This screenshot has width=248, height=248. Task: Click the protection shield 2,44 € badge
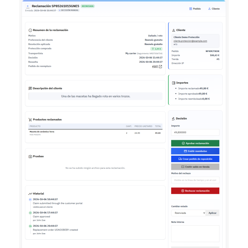pyautogui.click(x=156, y=49)
